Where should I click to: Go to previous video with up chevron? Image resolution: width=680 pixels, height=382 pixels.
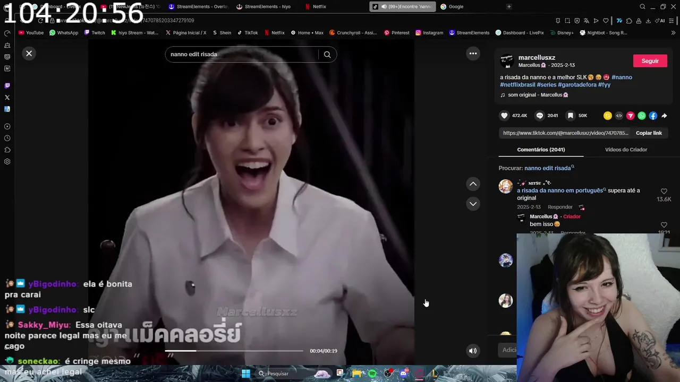tap(473, 184)
